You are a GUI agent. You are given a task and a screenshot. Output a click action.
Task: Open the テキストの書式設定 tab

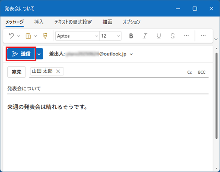click(x=73, y=22)
